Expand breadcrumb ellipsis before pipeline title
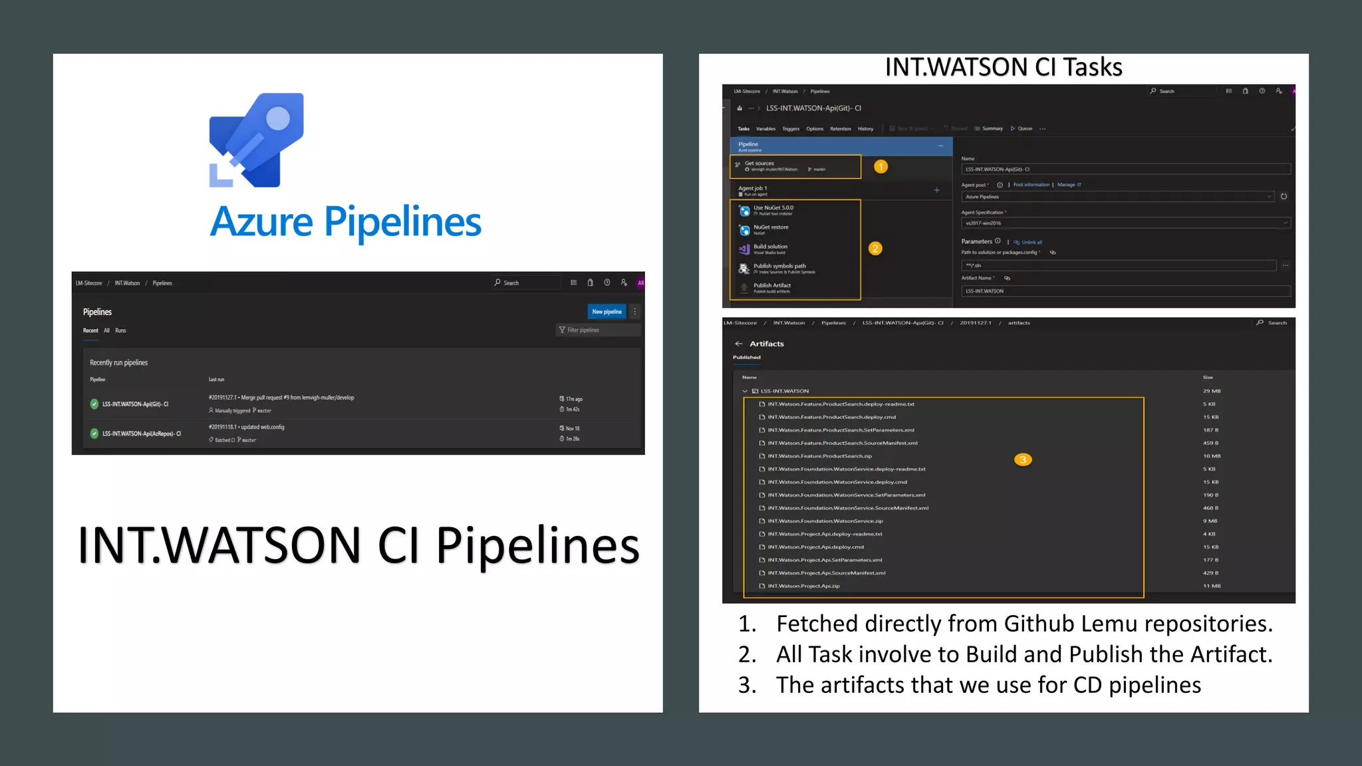Screen dimensions: 1362x766 point(751,108)
